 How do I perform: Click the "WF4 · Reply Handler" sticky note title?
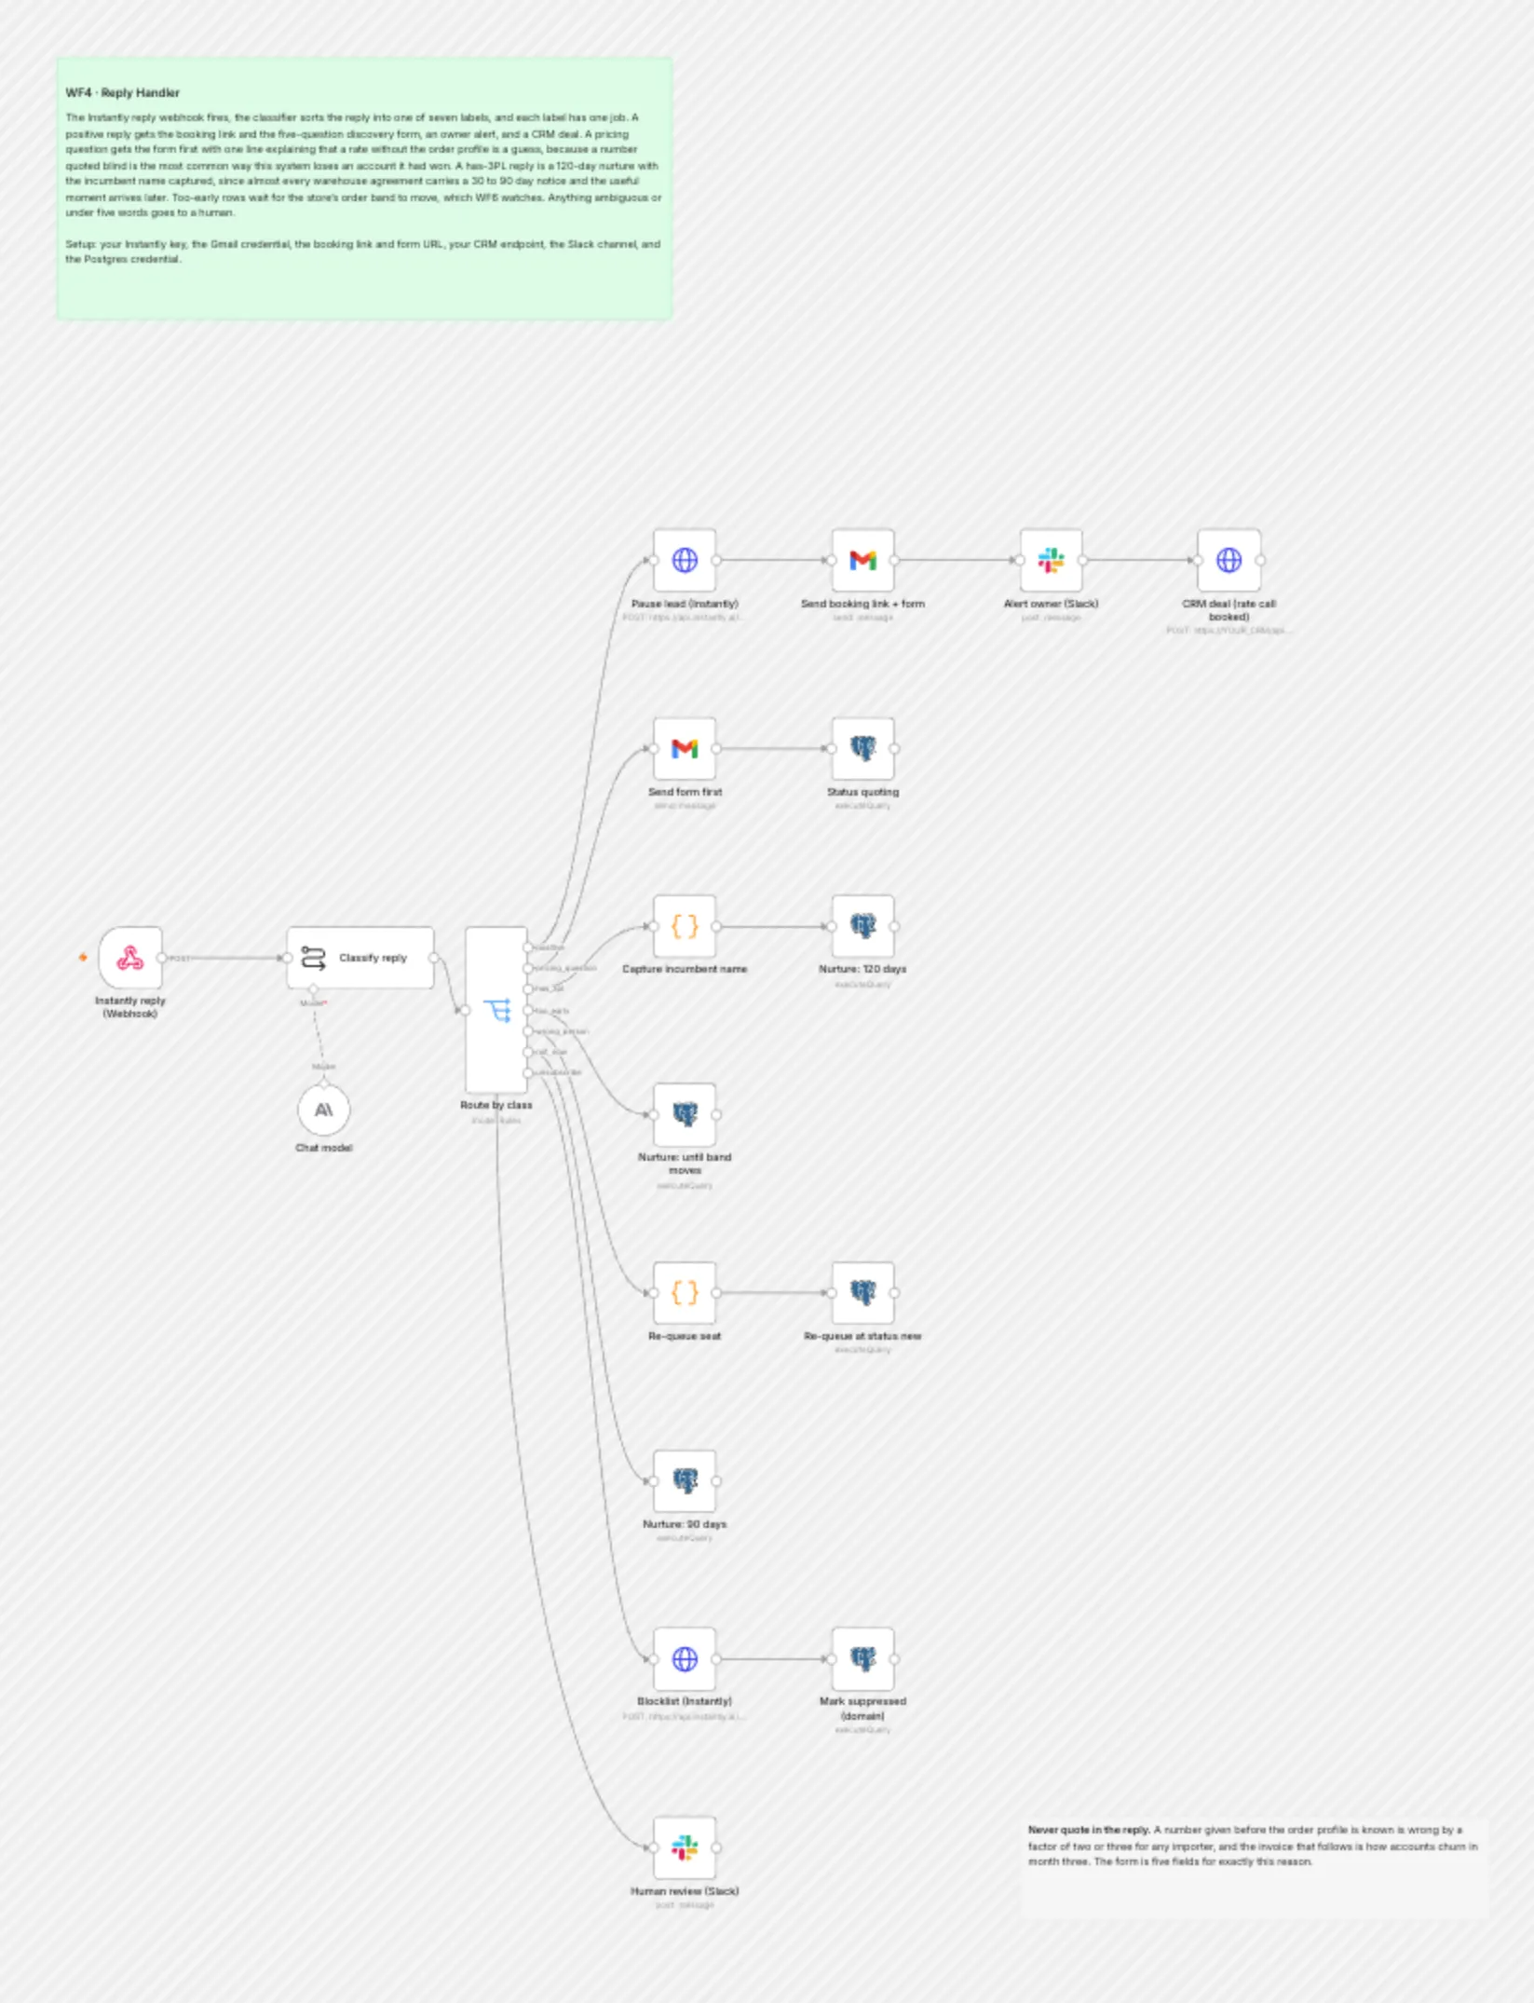(123, 93)
